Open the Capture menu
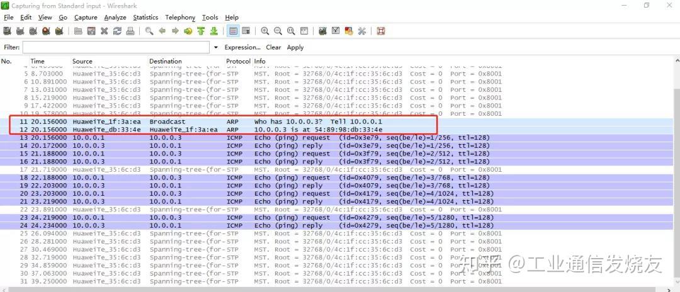680x292 pixels. click(86, 18)
